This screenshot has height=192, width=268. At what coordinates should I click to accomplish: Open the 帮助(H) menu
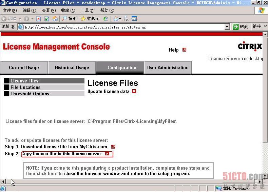pos(107,11)
